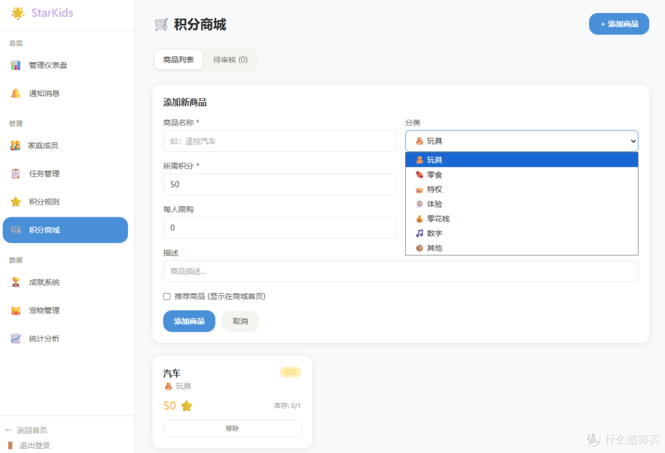Screen dimensions: 665x453
Task: Open 成就系统 page
Action: click(65, 282)
